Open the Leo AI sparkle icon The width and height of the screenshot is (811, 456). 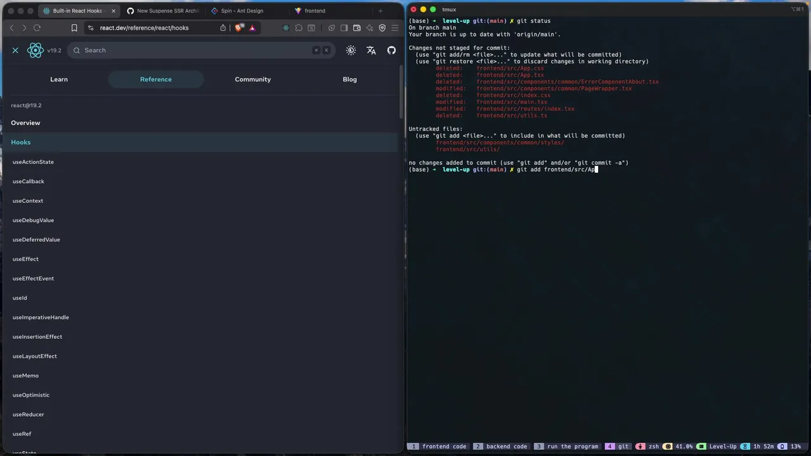[x=369, y=28]
